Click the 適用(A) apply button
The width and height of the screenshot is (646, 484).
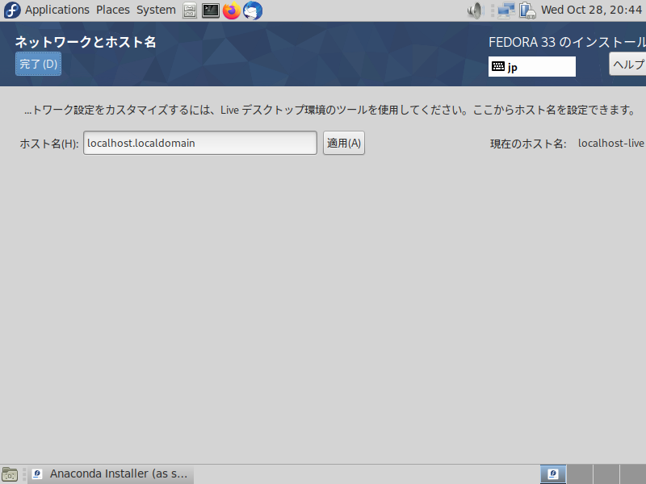[344, 143]
